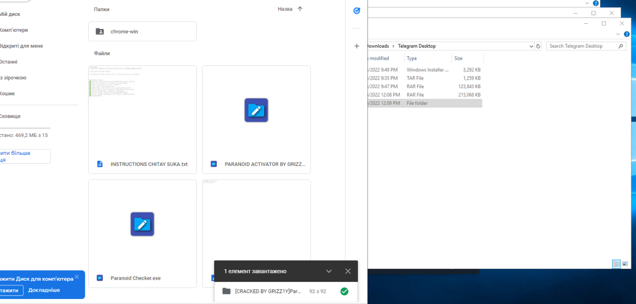This screenshot has height=304, width=636.
Task: Select the TAR File row in Explorer
Action: 425,78
